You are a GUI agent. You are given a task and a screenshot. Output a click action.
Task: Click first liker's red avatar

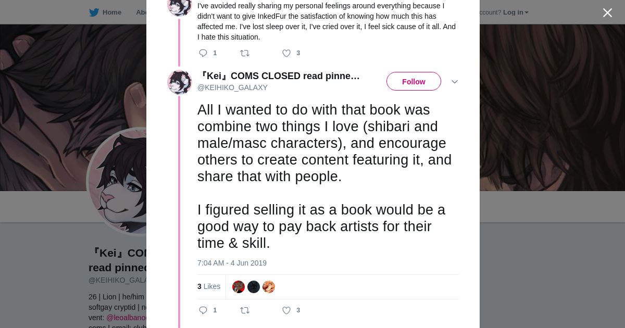239,287
